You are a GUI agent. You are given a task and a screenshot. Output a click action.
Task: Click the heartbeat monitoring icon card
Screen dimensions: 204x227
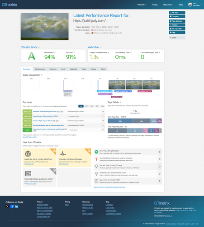pyautogui.click(x=62, y=154)
